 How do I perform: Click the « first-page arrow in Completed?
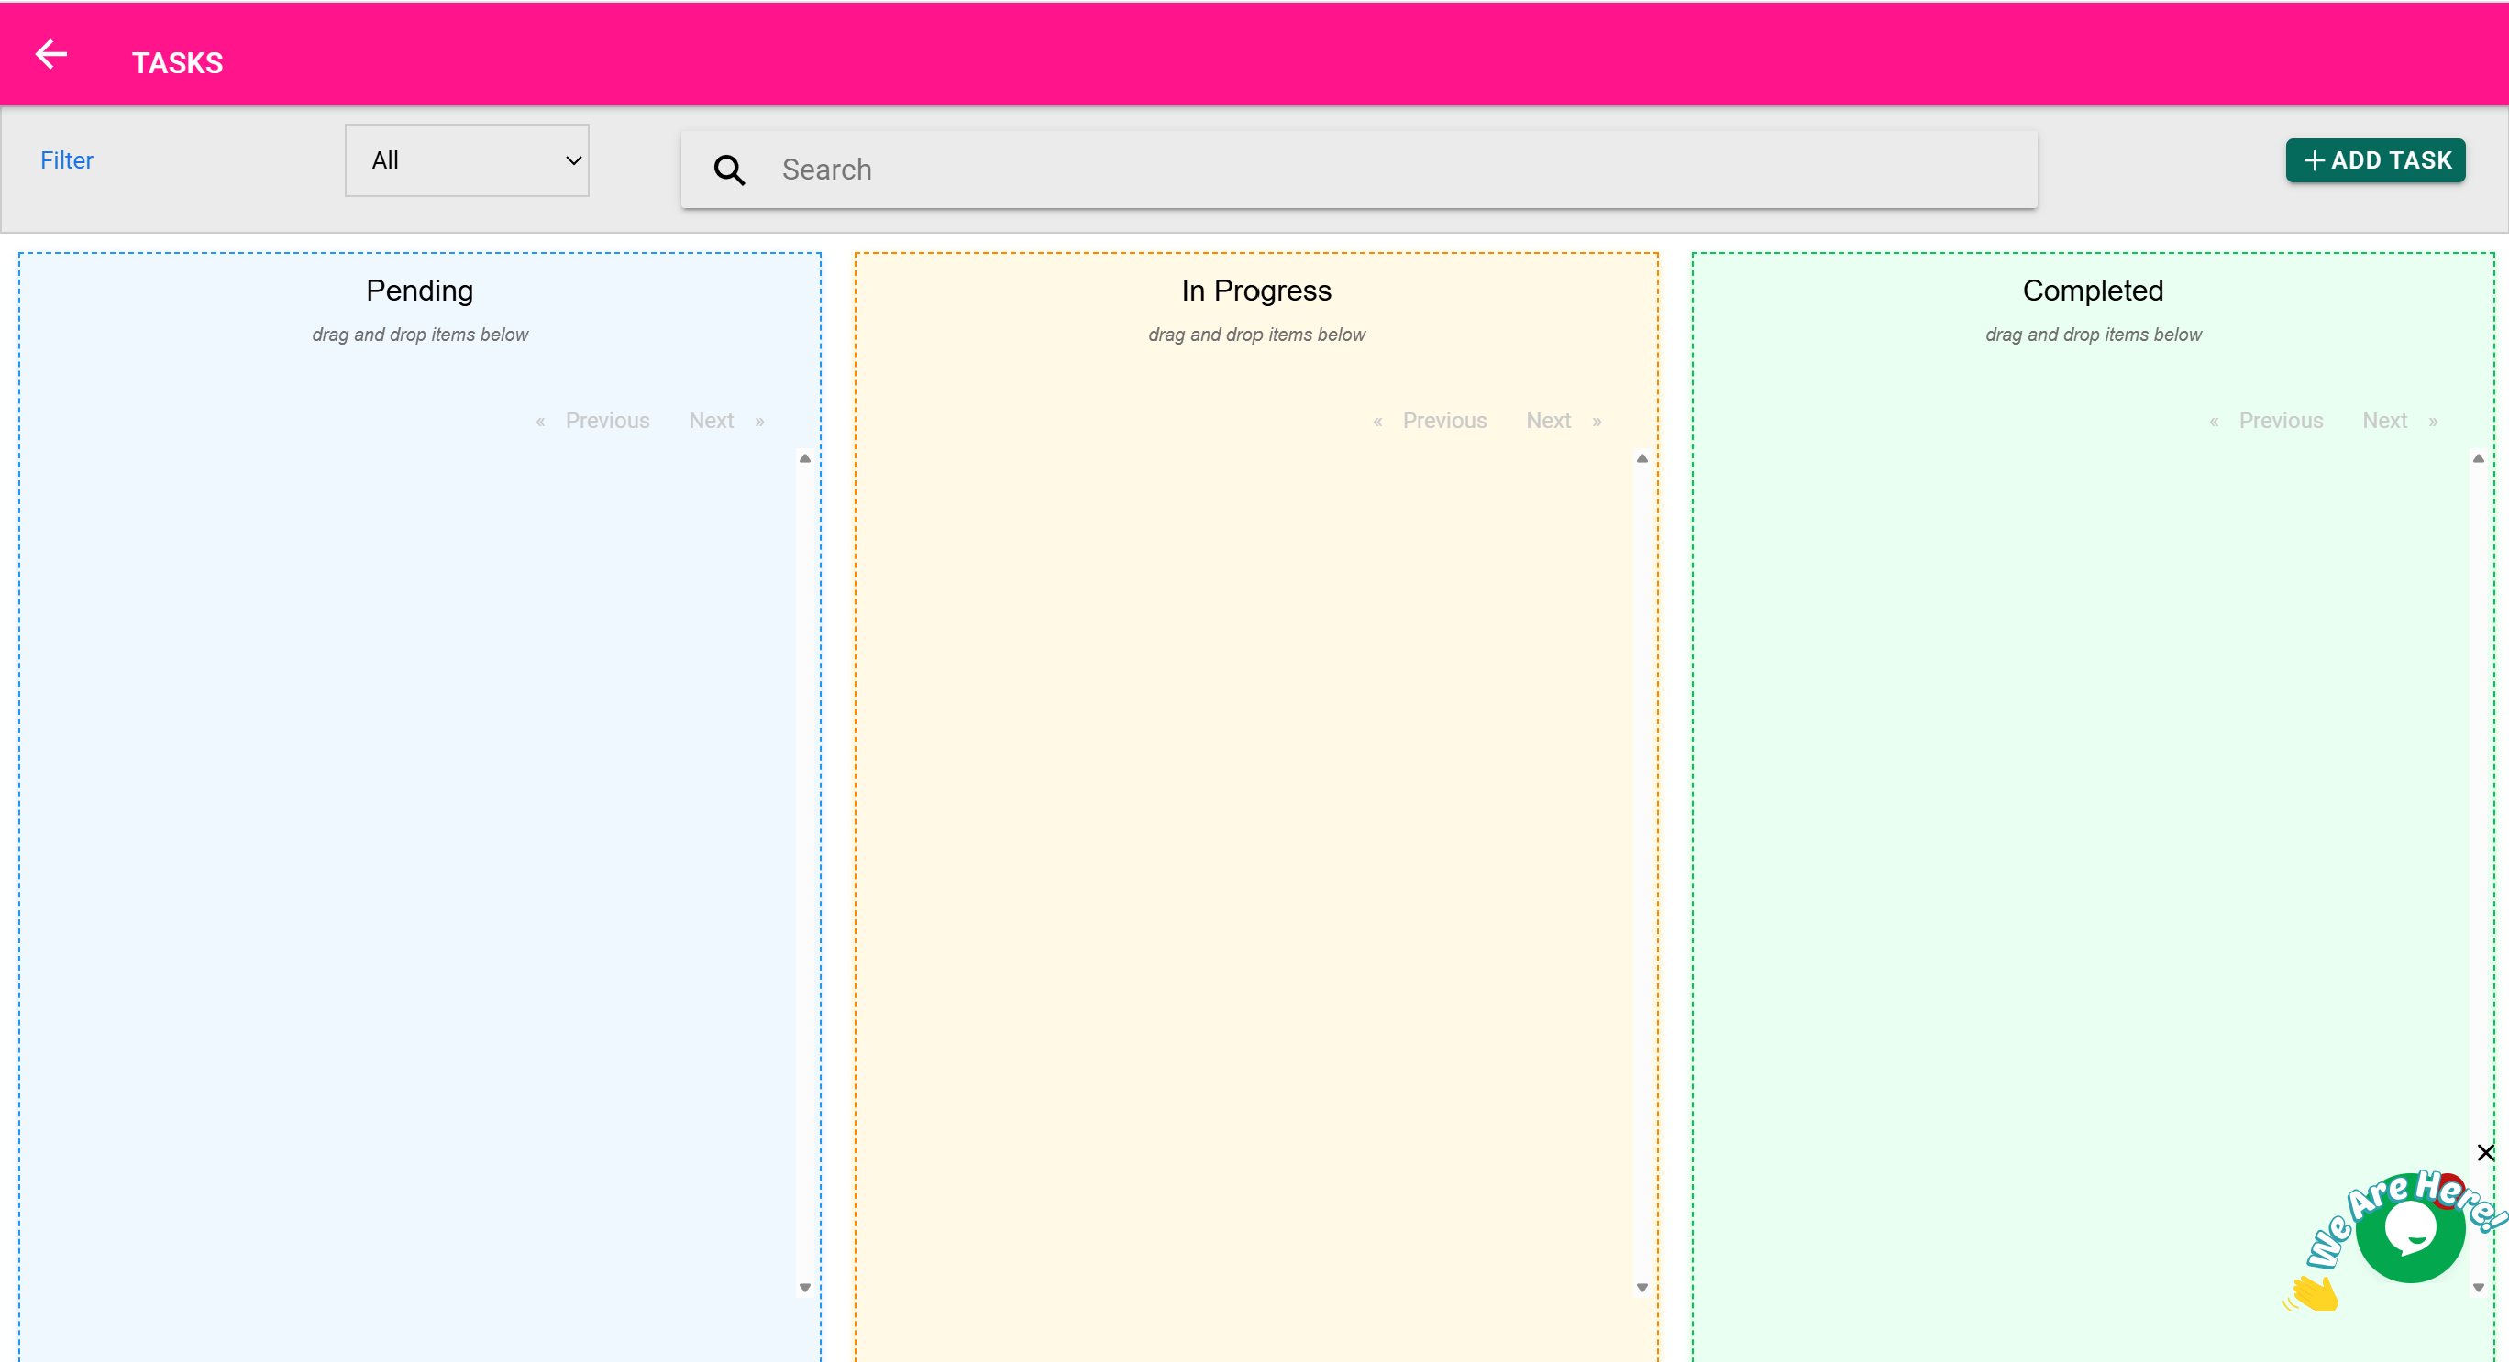[2214, 422]
